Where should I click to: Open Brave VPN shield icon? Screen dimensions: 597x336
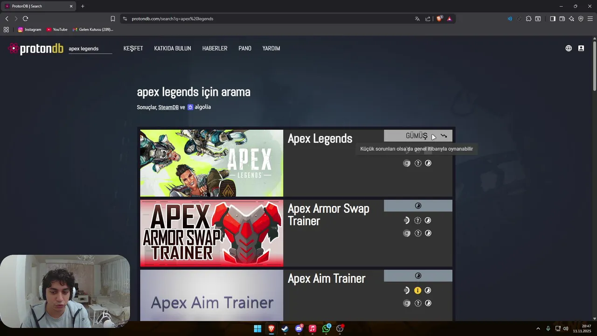pyautogui.click(x=581, y=19)
